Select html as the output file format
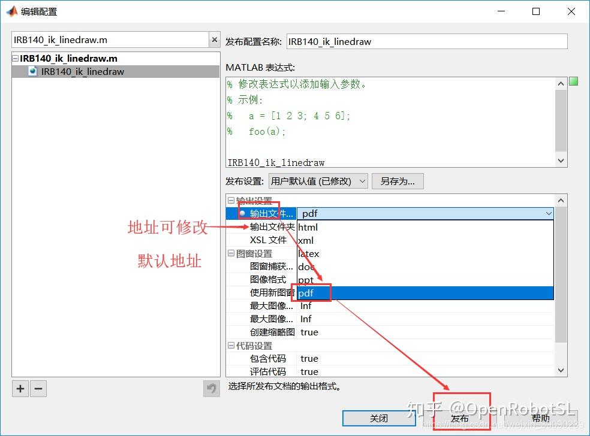This screenshot has height=436, width=590. point(308,227)
